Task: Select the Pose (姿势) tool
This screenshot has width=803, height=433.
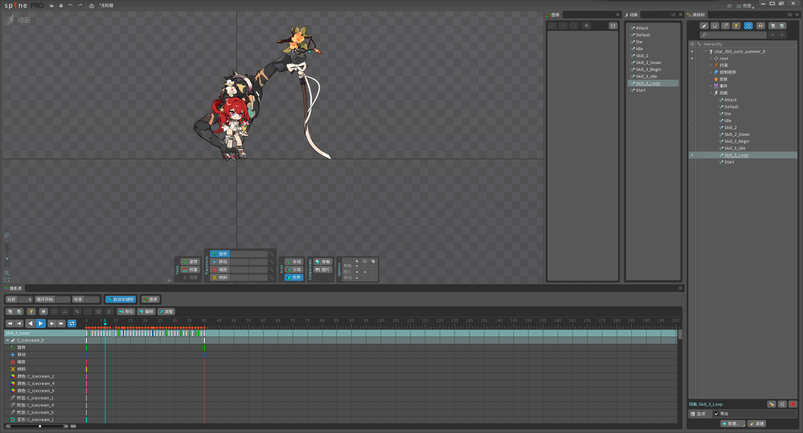Action: tap(190, 262)
